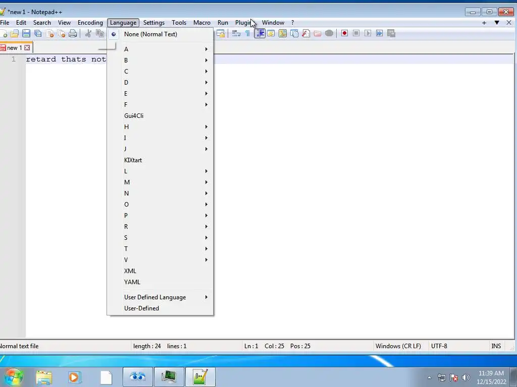The width and height of the screenshot is (517, 387).
Task: Open the Function List toolbar icon
Action: 306,33
